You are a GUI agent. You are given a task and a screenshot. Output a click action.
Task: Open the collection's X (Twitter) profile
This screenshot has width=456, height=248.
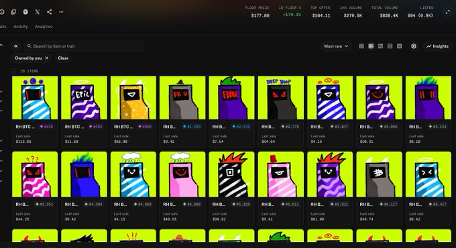(38, 12)
